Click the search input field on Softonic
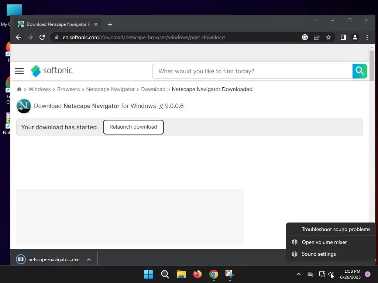The image size is (378, 283). (x=252, y=71)
